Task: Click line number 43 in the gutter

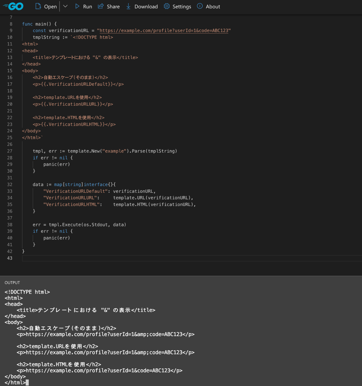Action: point(10,258)
